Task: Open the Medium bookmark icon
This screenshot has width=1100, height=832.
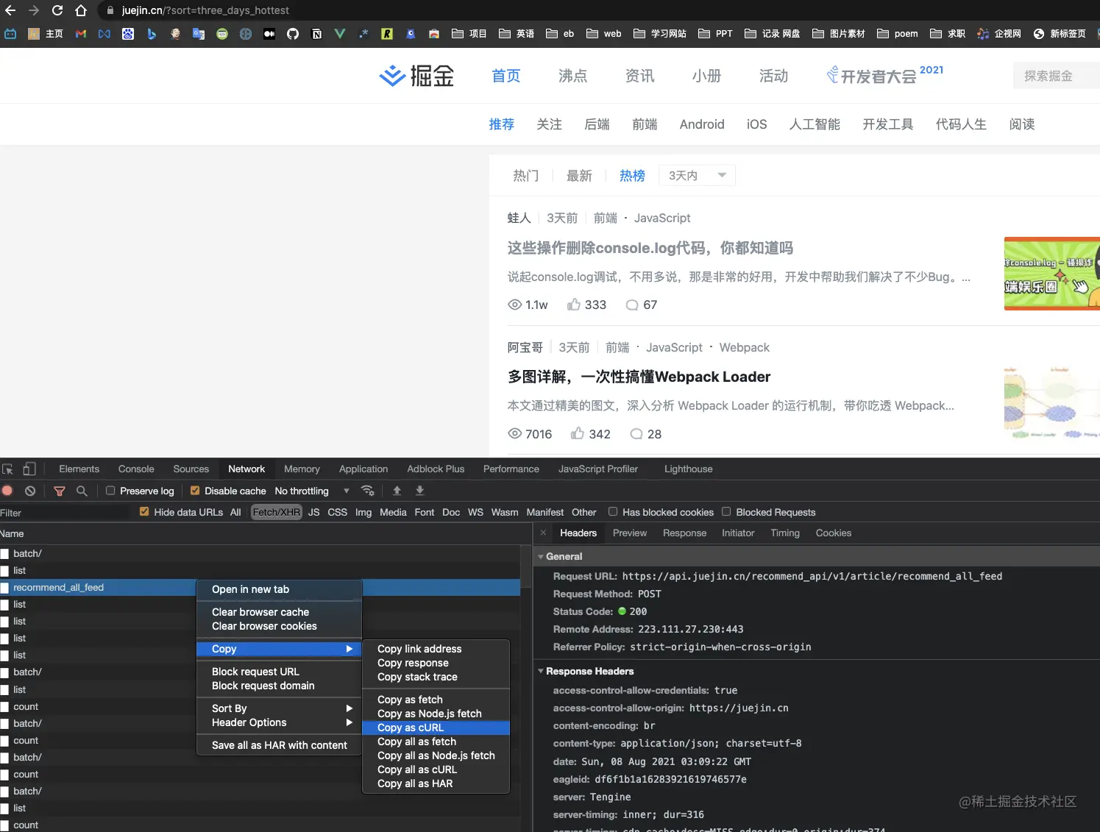Action: pyautogui.click(x=269, y=34)
